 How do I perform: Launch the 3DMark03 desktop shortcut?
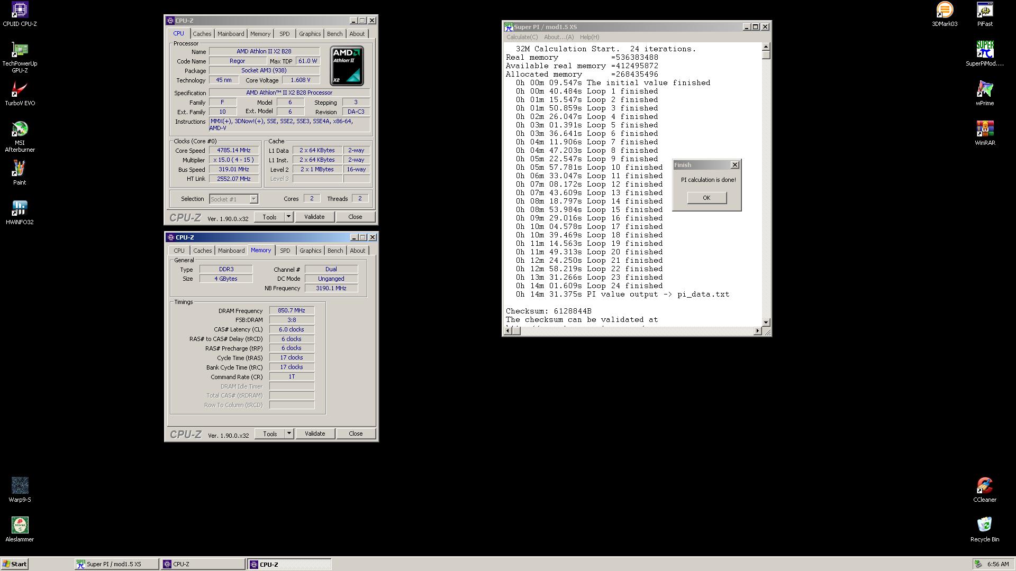click(945, 14)
